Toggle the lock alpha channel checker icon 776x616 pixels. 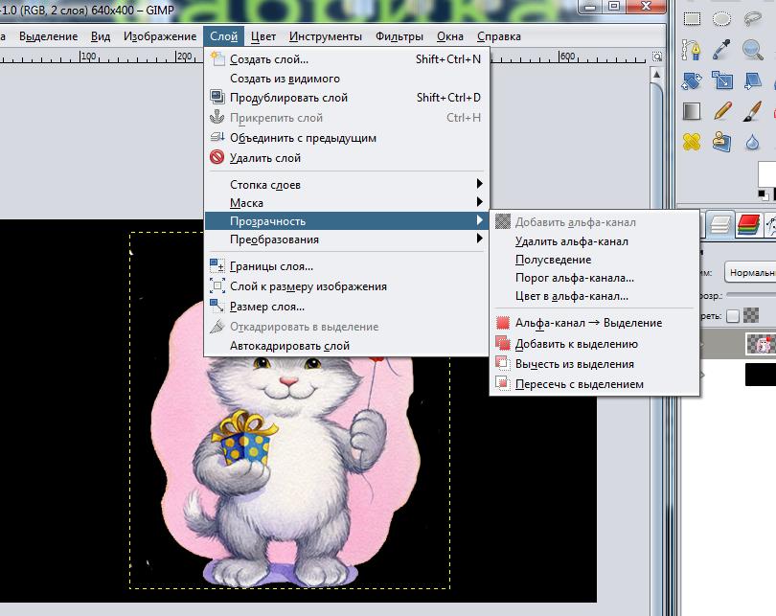click(x=751, y=315)
